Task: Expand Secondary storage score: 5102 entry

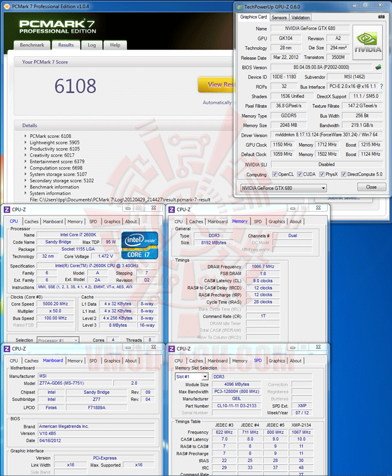Action: pyautogui.click(x=26, y=180)
